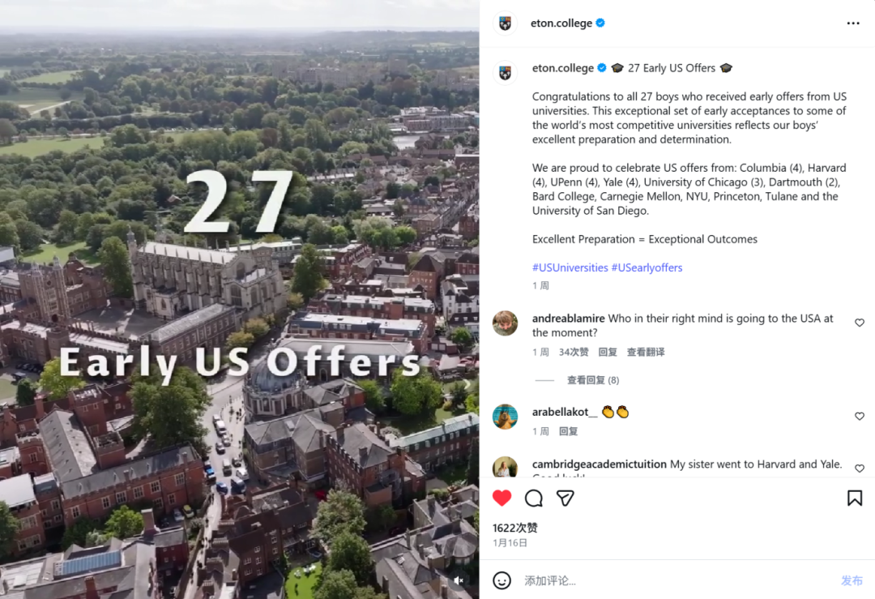This screenshot has width=875, height=599.
Task: Open andreablamire's profile avatar
Action: pos(506,323)
